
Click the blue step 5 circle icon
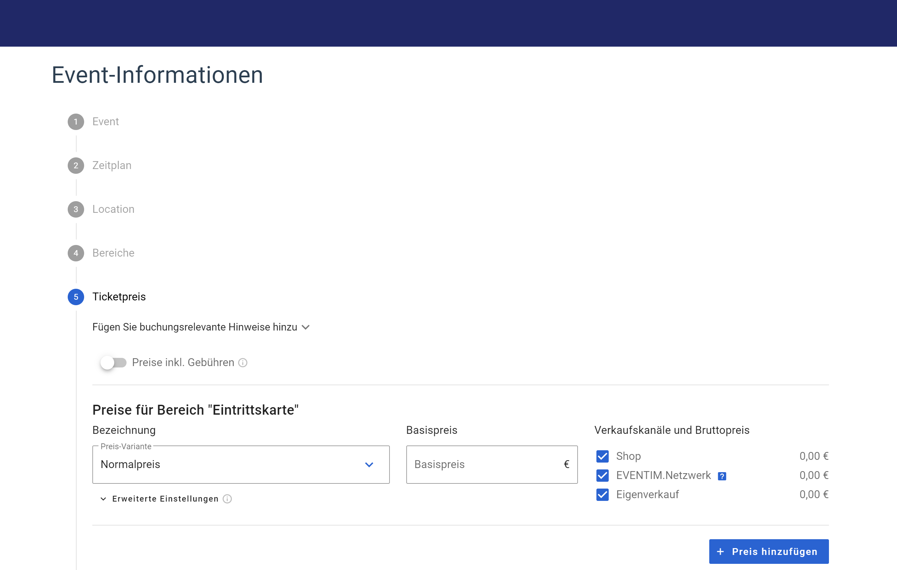pos(76,297)
